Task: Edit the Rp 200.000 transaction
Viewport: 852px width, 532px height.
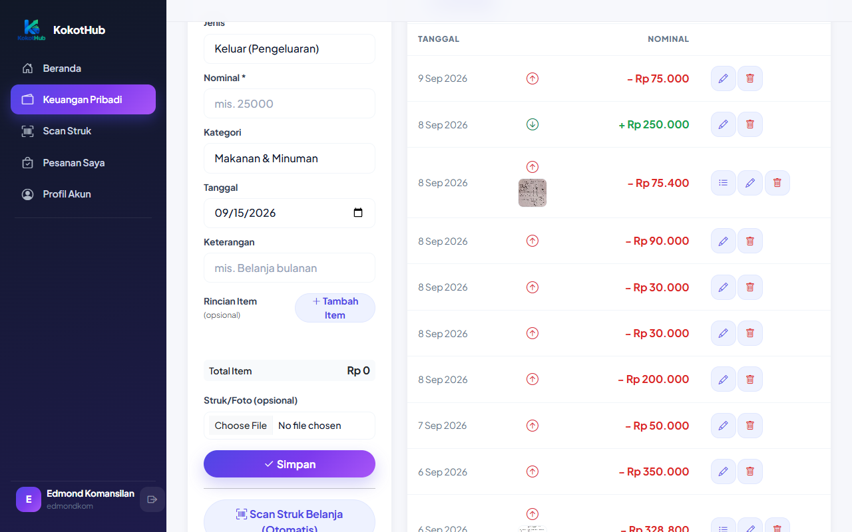Action: [723, 379]
